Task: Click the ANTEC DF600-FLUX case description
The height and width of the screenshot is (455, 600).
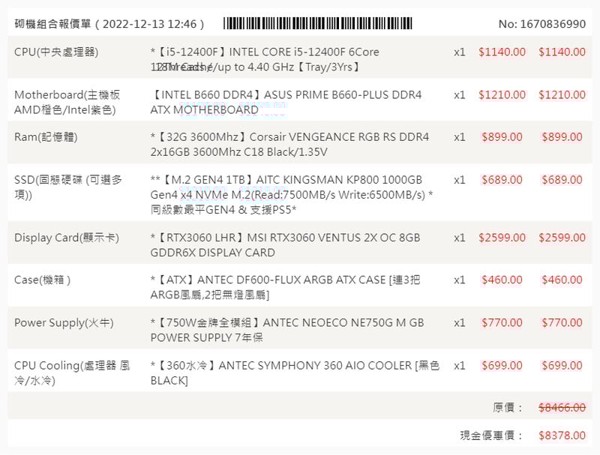Action: [x=286, y=287]
